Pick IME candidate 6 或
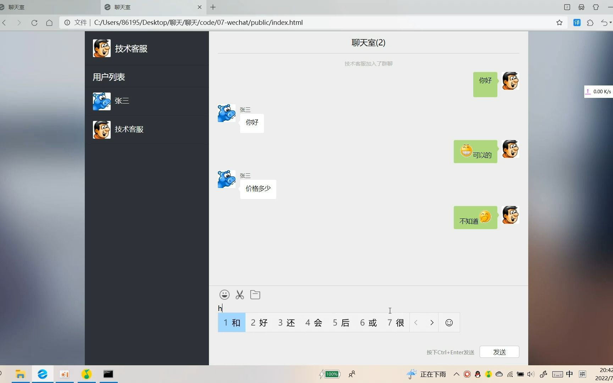The width and height of the screenshot is (613, 383). click(x=368, y=322)
